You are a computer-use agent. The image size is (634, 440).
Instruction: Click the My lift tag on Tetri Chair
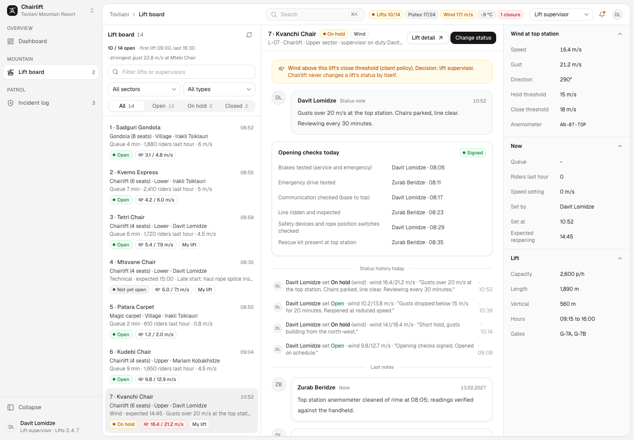click(189, 245)
